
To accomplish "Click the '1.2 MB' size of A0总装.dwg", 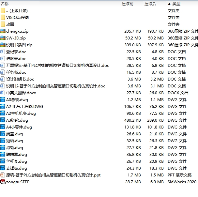I will tap(134, 99).
